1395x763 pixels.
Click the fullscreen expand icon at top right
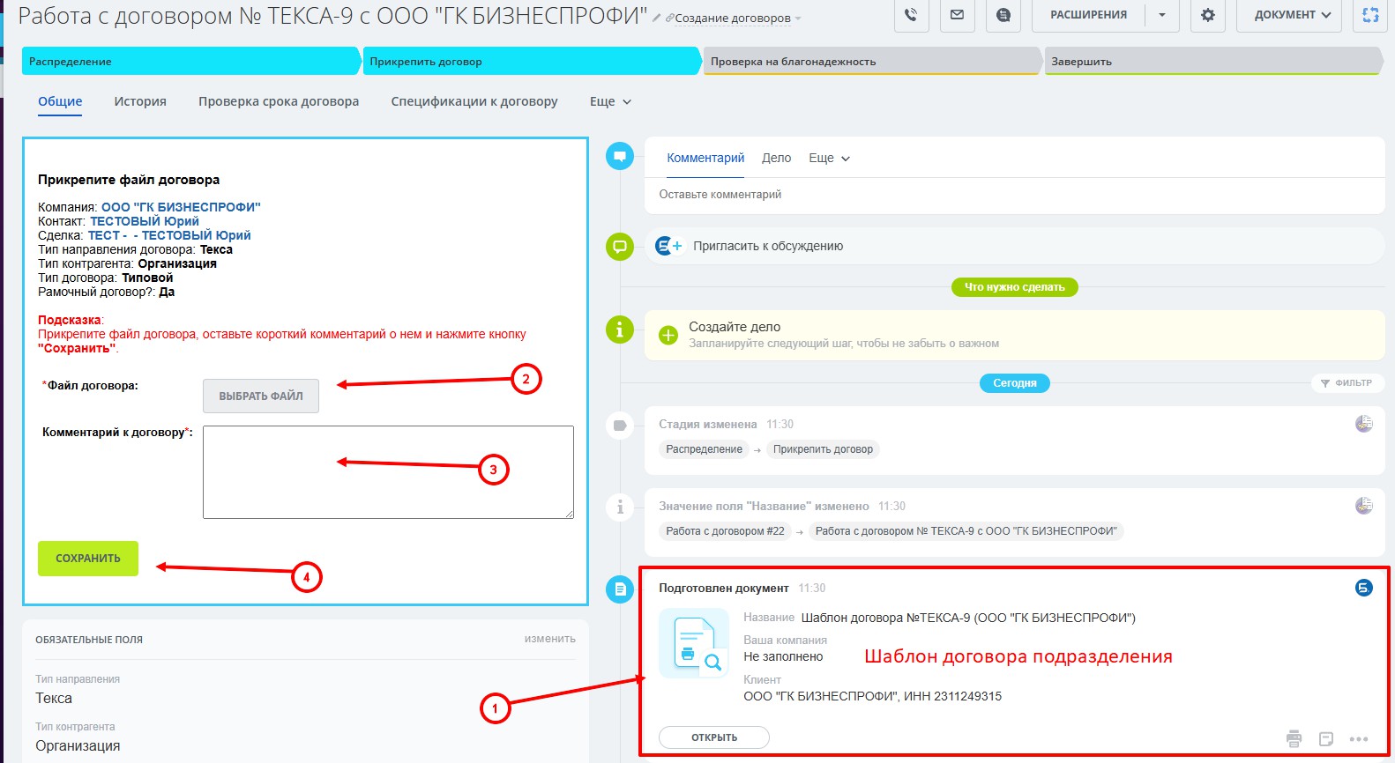[x=1370, y=15]
